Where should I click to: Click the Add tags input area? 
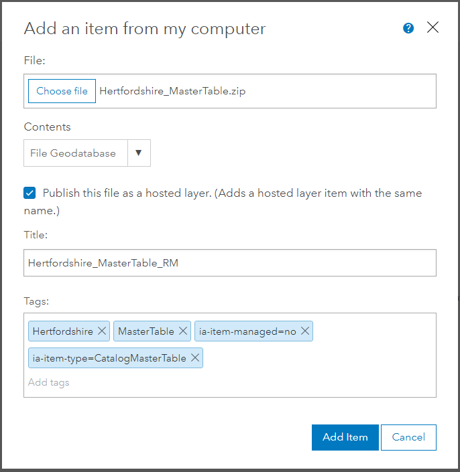click(x=48, y=382)
